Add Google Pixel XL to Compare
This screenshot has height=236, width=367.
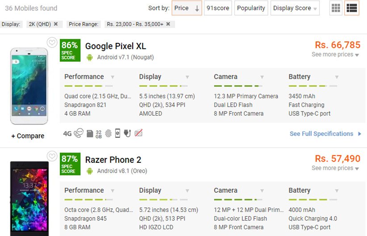tap(28, 136)
